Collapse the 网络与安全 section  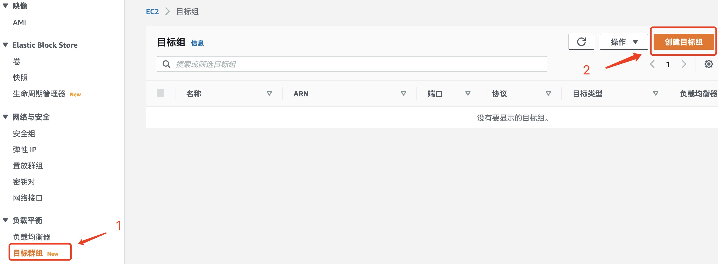click(x=5, y=117)
